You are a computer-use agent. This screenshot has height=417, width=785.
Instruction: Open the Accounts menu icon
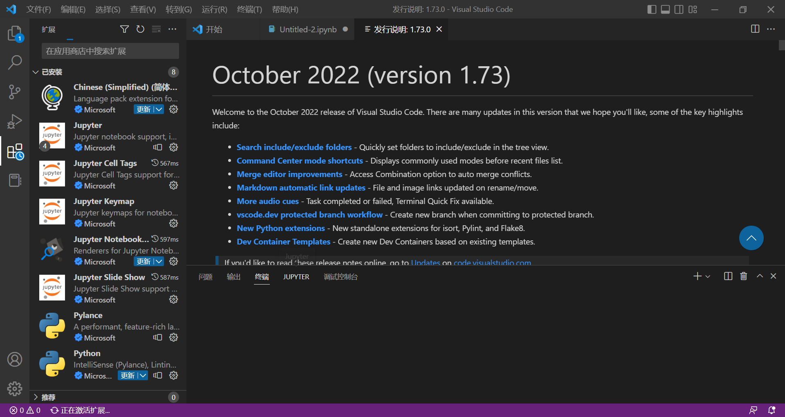[x=15, y=359]
